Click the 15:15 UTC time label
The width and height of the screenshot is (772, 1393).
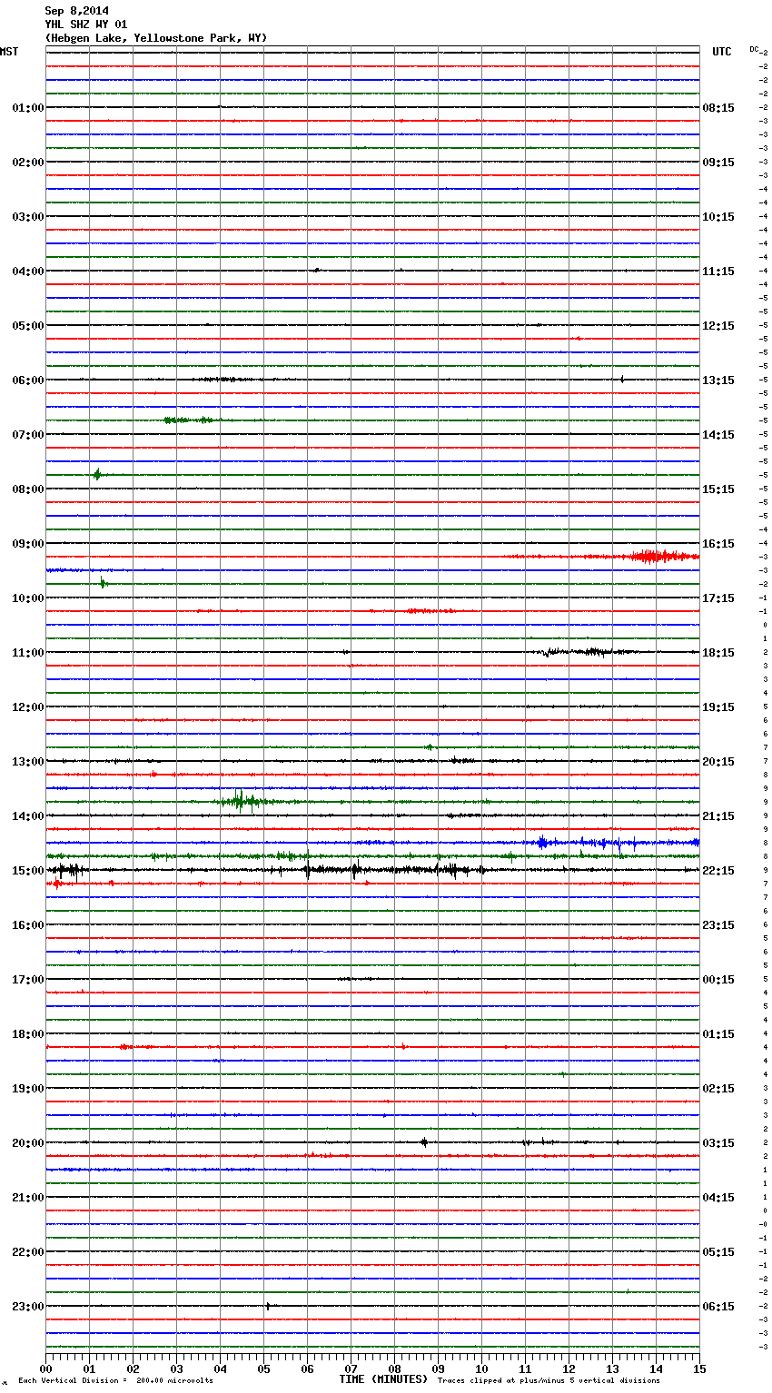coord(718,489)
